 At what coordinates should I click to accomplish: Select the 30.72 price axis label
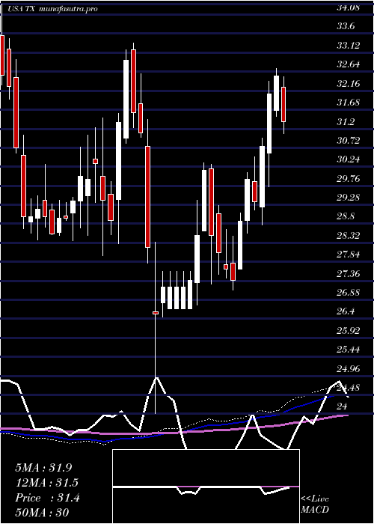[348, 141]
